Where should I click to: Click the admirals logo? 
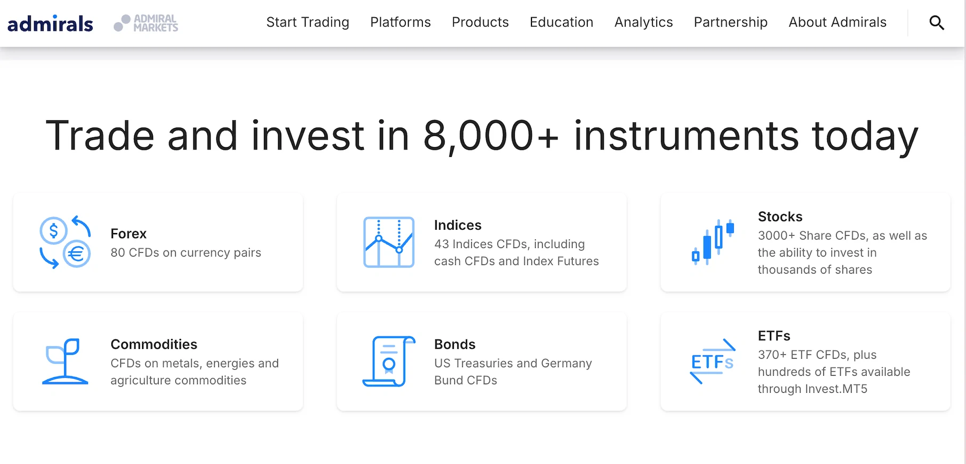pyautogui.click(x=50, y=23)
